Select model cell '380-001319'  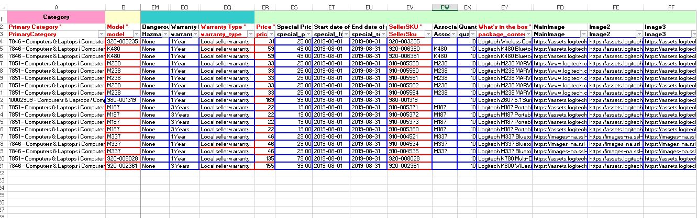coord(123,100)
